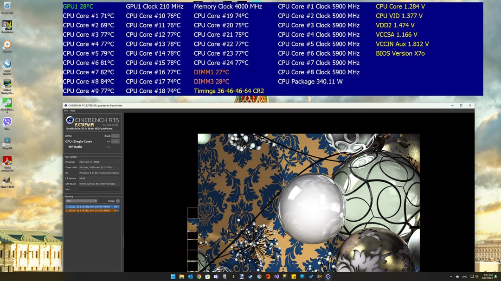
Task: Open File Explorer from the taskbar
Action: 182,276
